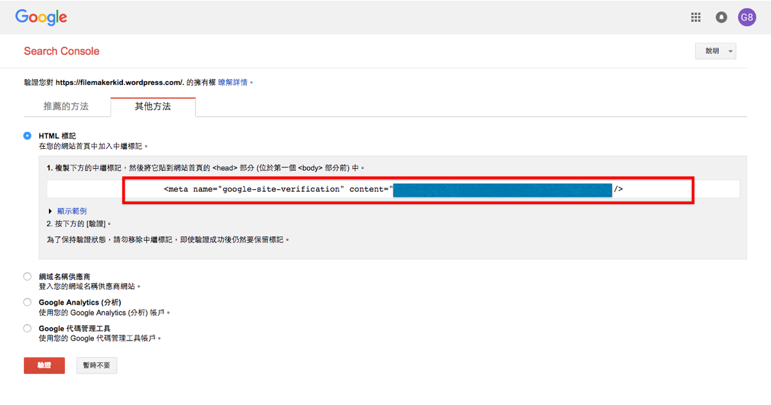Open the Google apps grid icon
Image resolution: width=771 pixels, height=405 pixels.
point(695,17)
